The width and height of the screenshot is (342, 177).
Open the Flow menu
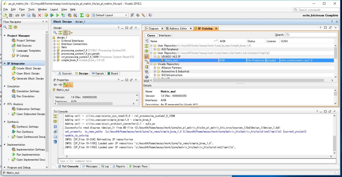pyautogui.click(x=22, y=10)
